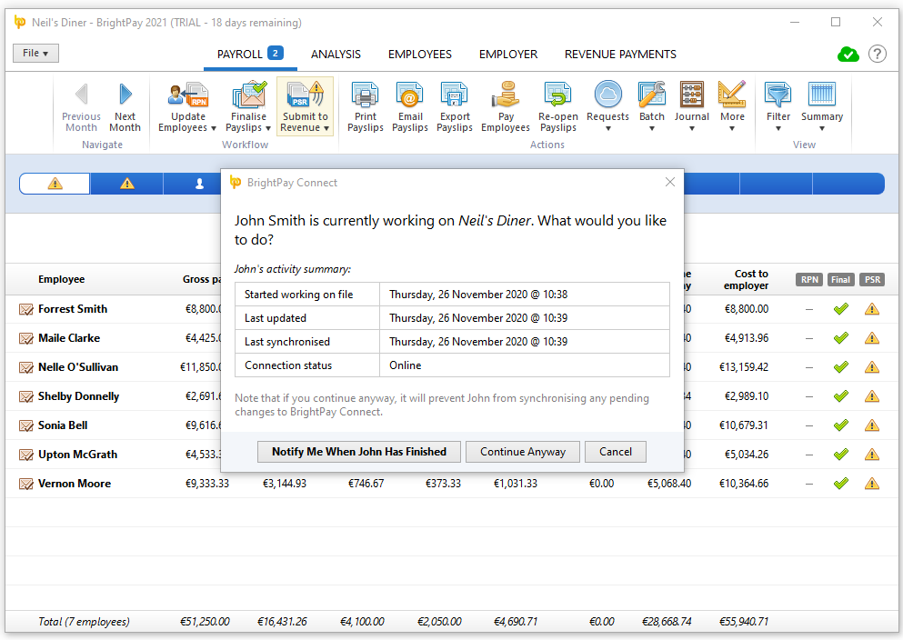
Task: Click the Employee column header
Action: pos(62,279)
